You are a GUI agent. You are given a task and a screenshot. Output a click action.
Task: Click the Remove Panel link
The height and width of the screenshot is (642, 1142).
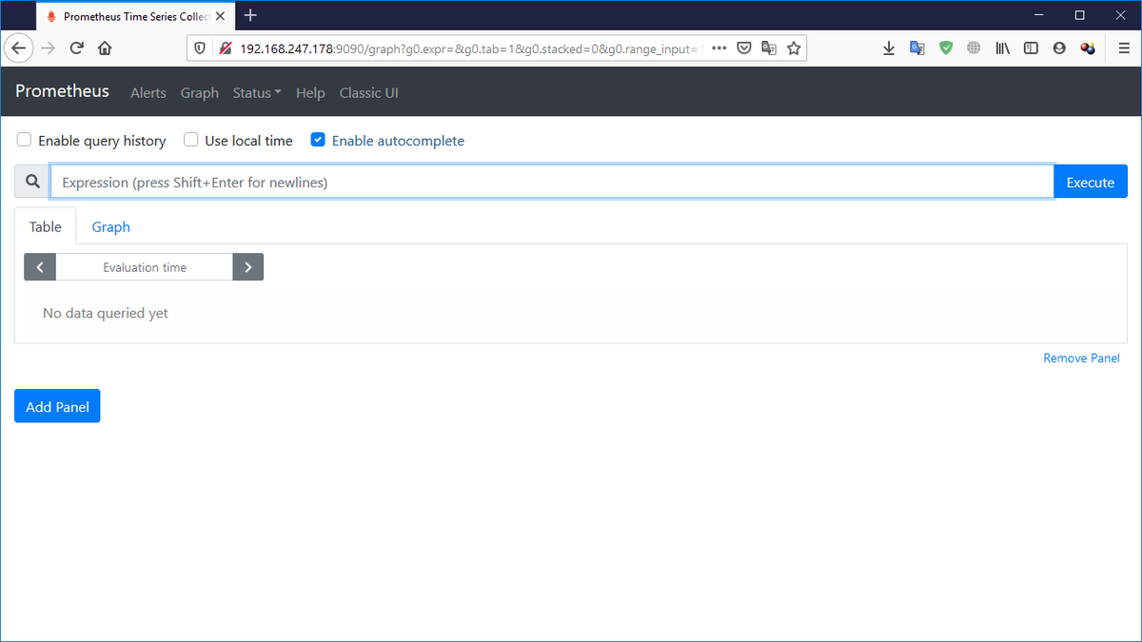1082,358
